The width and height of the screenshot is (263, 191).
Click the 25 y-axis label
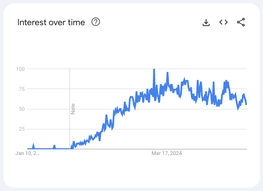click(22, 129)
